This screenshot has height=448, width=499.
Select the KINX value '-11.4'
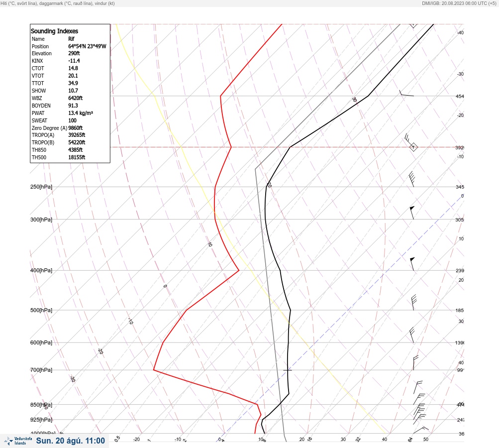tap(74, 61)
